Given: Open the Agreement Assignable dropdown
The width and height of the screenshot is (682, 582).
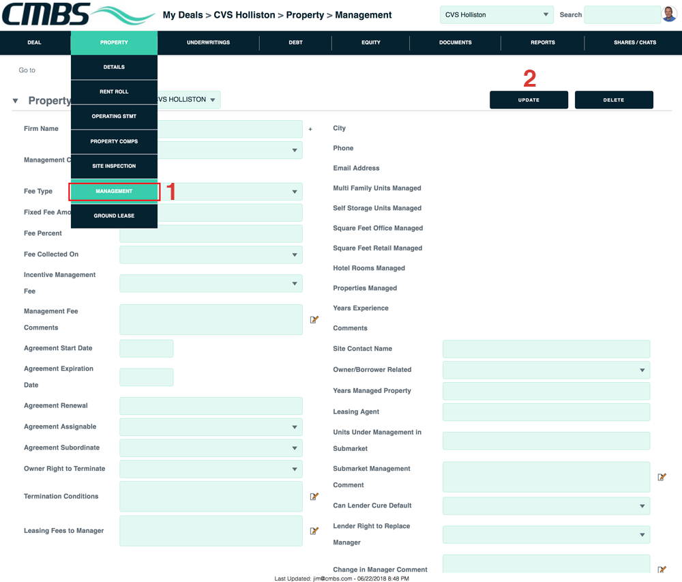Looking at the screenshot, I should (x=211, y=427).
